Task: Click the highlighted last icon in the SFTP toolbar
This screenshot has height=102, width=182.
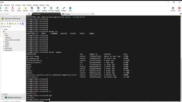Action: (x=23, y=24)
